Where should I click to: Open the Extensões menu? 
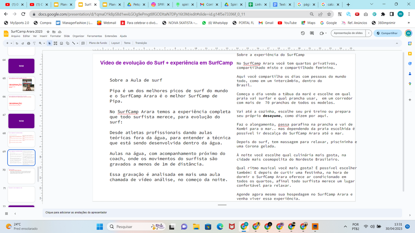coord(111,36)
